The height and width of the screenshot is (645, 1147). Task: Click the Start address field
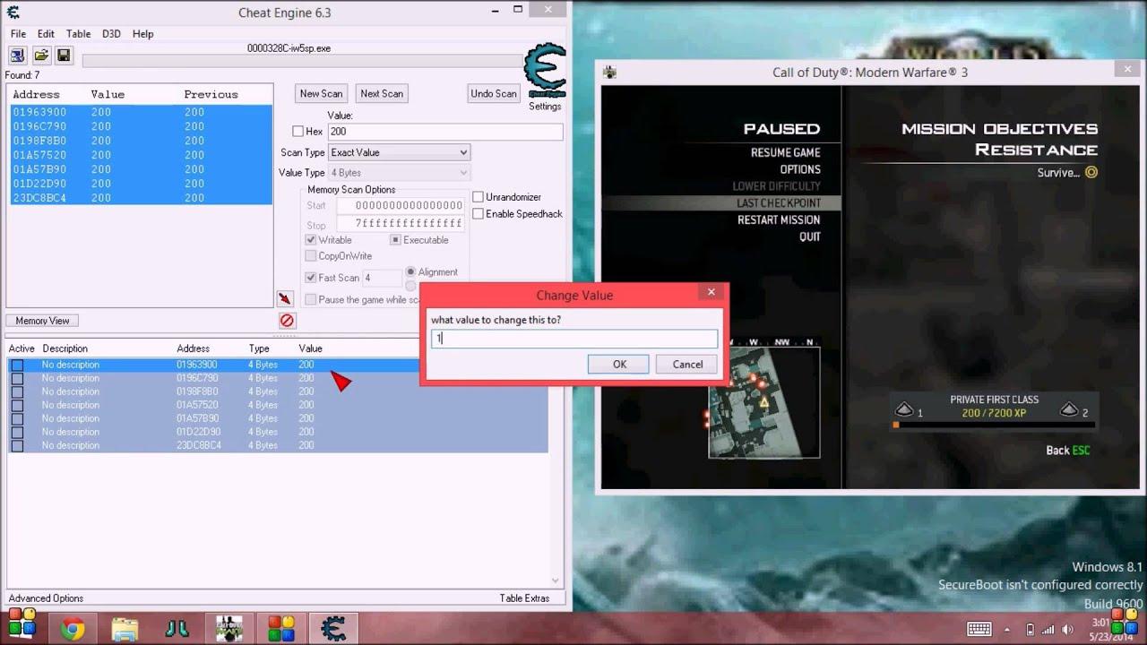tap(401, 206)
